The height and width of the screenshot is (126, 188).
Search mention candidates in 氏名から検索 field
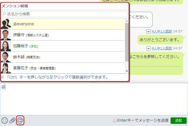65,14
